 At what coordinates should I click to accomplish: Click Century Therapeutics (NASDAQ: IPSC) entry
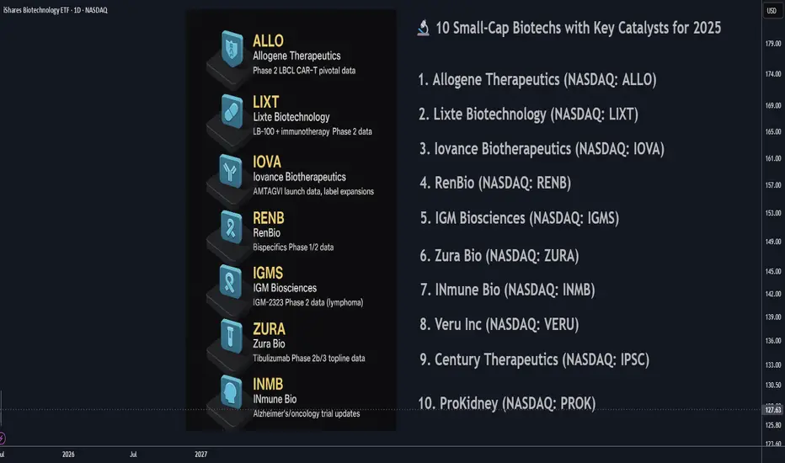534,360
